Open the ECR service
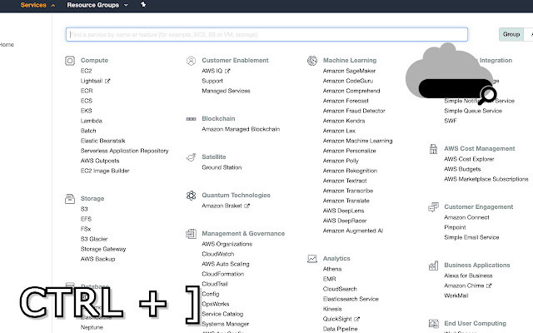The height and width of the screenshot is (333, 533). coord(87,91)
